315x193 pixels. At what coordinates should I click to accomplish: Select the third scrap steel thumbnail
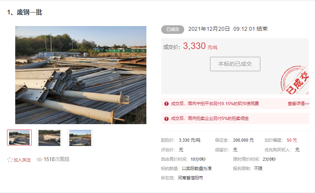[80, 138]
